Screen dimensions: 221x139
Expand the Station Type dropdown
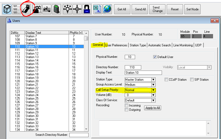153,80
